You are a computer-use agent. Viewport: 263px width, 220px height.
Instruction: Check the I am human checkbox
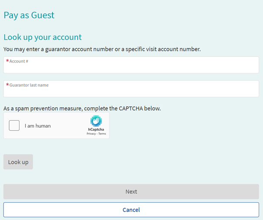14,125
